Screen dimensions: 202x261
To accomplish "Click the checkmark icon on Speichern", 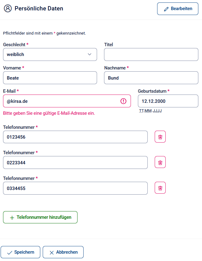I will (x=9, y=252).
